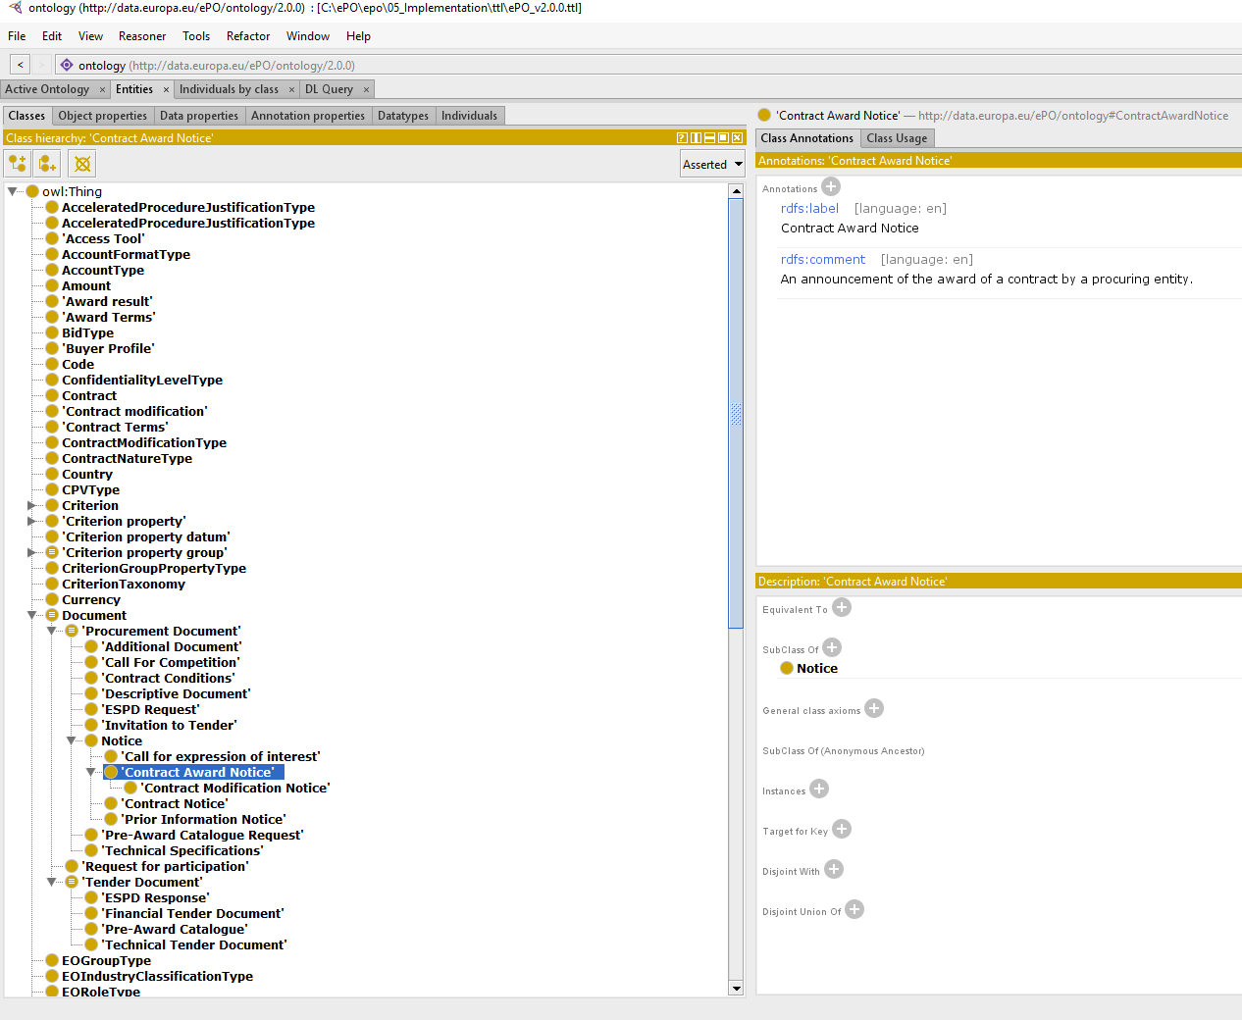
Task: Switch to the Class Usage tab
Action: (x=897, y=138)
